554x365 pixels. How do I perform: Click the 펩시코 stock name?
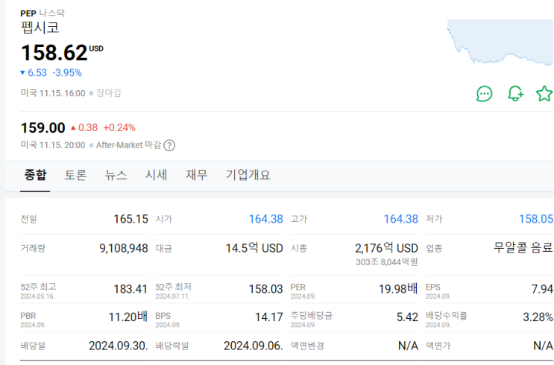click(x=40, y=28)
